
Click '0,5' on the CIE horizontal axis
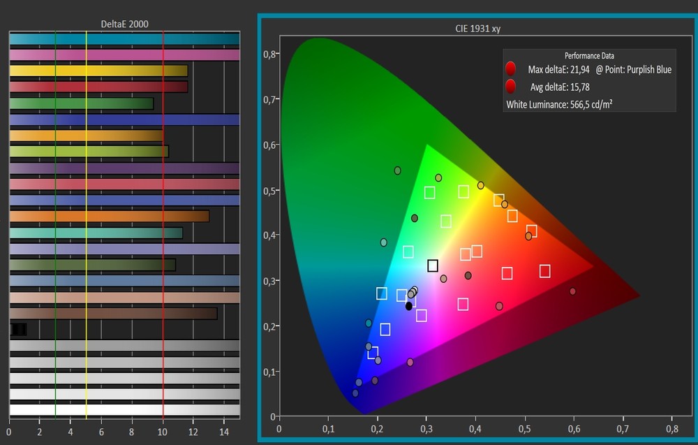(525, 429)
